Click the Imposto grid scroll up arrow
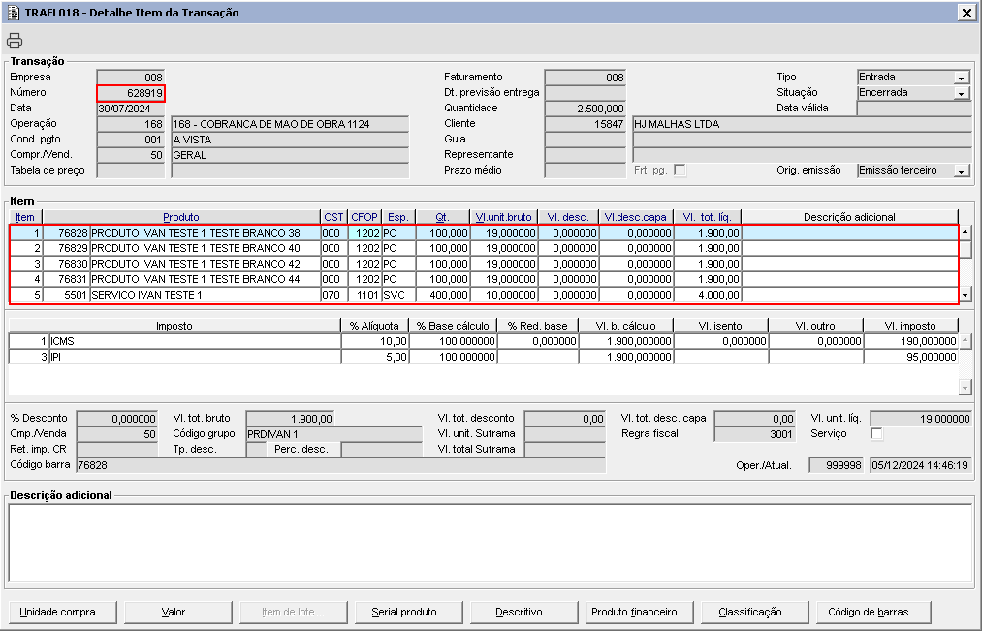Image resolution: width=982 pixels, height=631 pixels. click(x=966, y=341)
